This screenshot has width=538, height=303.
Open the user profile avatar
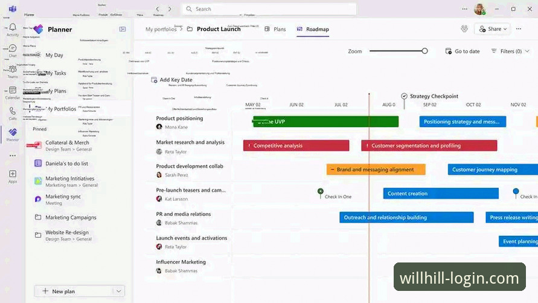pos(479,9)
